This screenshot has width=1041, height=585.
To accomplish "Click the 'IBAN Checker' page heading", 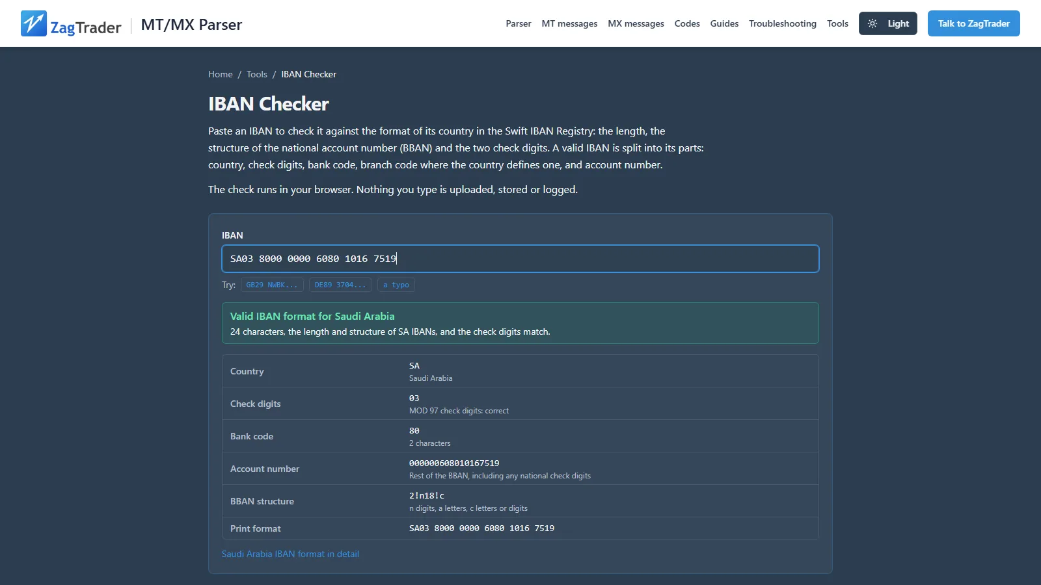I will point(269,104).
